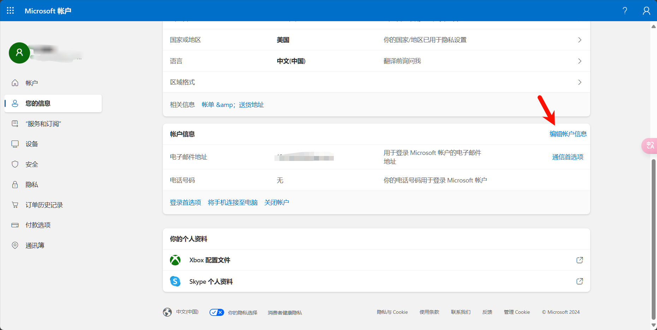
Task: Click the 关闭帐户 link
Action: (x=277, y=203)
